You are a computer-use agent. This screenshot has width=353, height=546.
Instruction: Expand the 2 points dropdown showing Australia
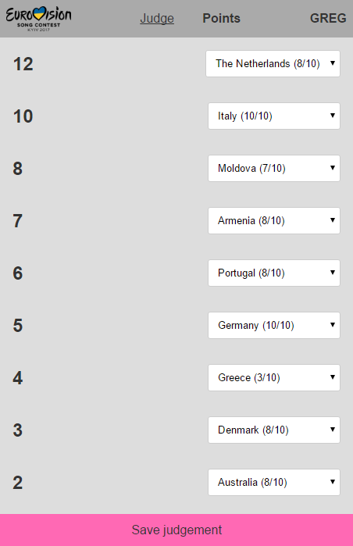click(274, 482)
